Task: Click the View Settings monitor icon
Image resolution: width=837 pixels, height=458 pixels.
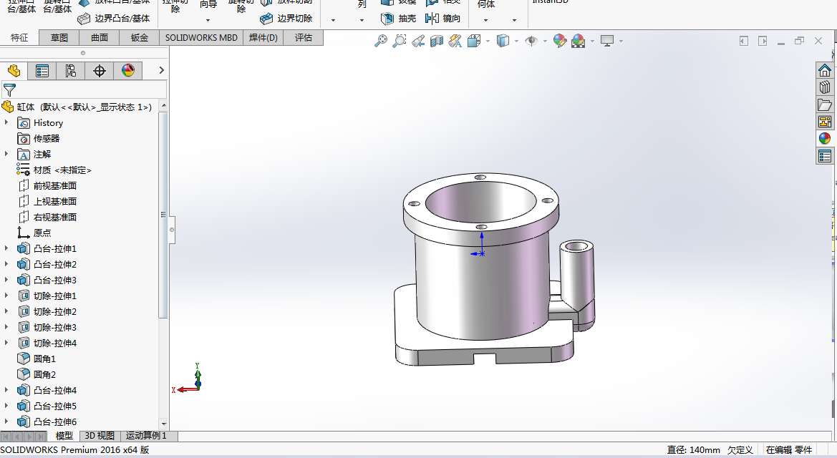Action: [x=607, y=41]
